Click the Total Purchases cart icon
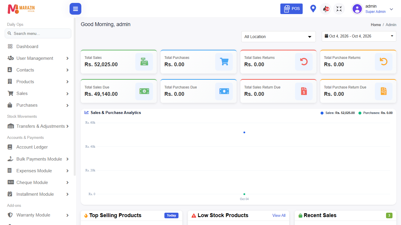 pyautogui.click(x=224, y=62)
